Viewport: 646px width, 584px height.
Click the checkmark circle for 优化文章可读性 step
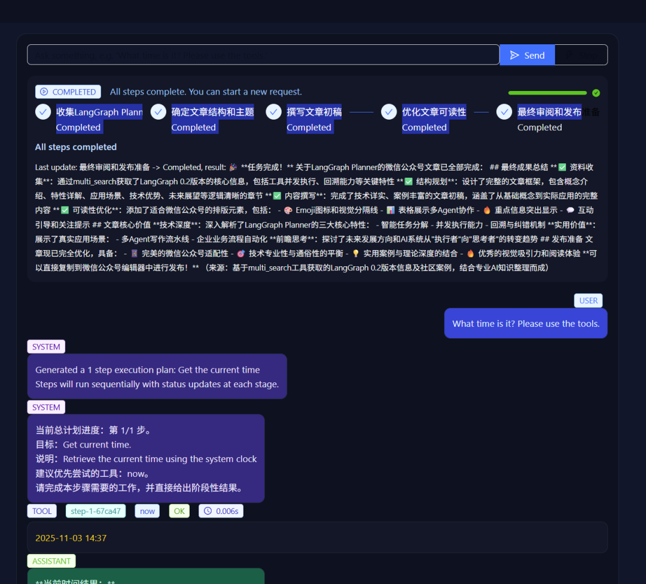click(x=389, y=112)
